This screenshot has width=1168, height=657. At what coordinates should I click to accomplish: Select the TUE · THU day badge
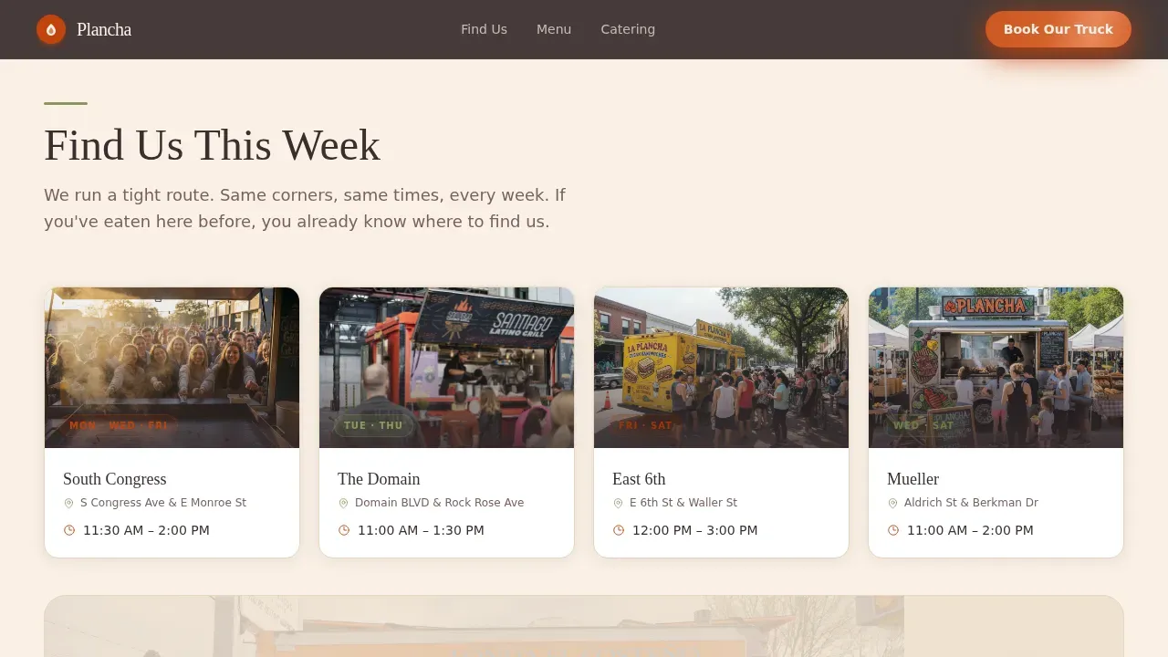pos(373,425)
